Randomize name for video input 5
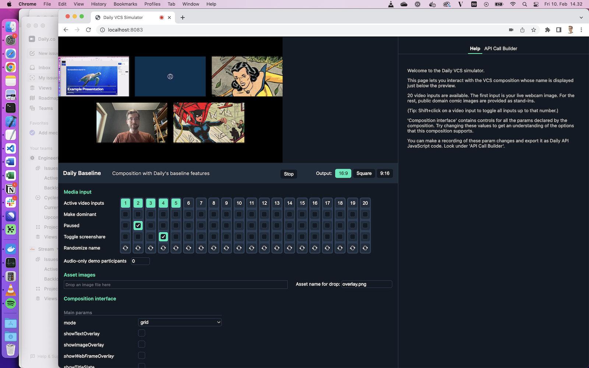The image size is (589, 368). [x=176, y=248]
